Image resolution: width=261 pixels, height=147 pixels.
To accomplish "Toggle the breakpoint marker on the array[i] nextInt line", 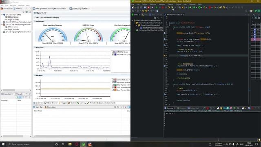I will coord(165,56).
